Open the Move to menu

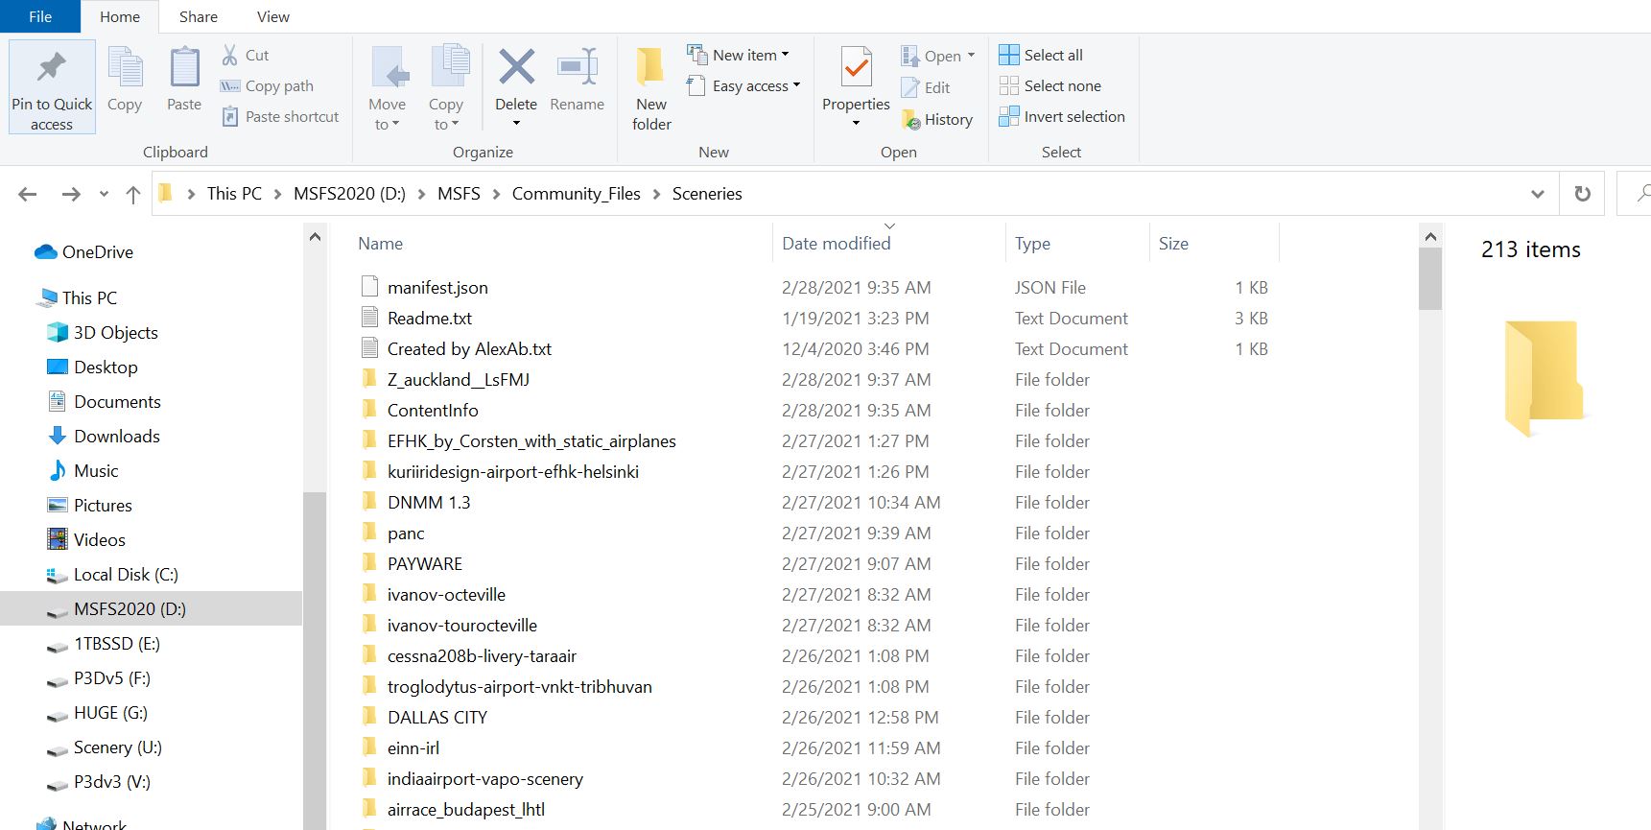(388, 88)
